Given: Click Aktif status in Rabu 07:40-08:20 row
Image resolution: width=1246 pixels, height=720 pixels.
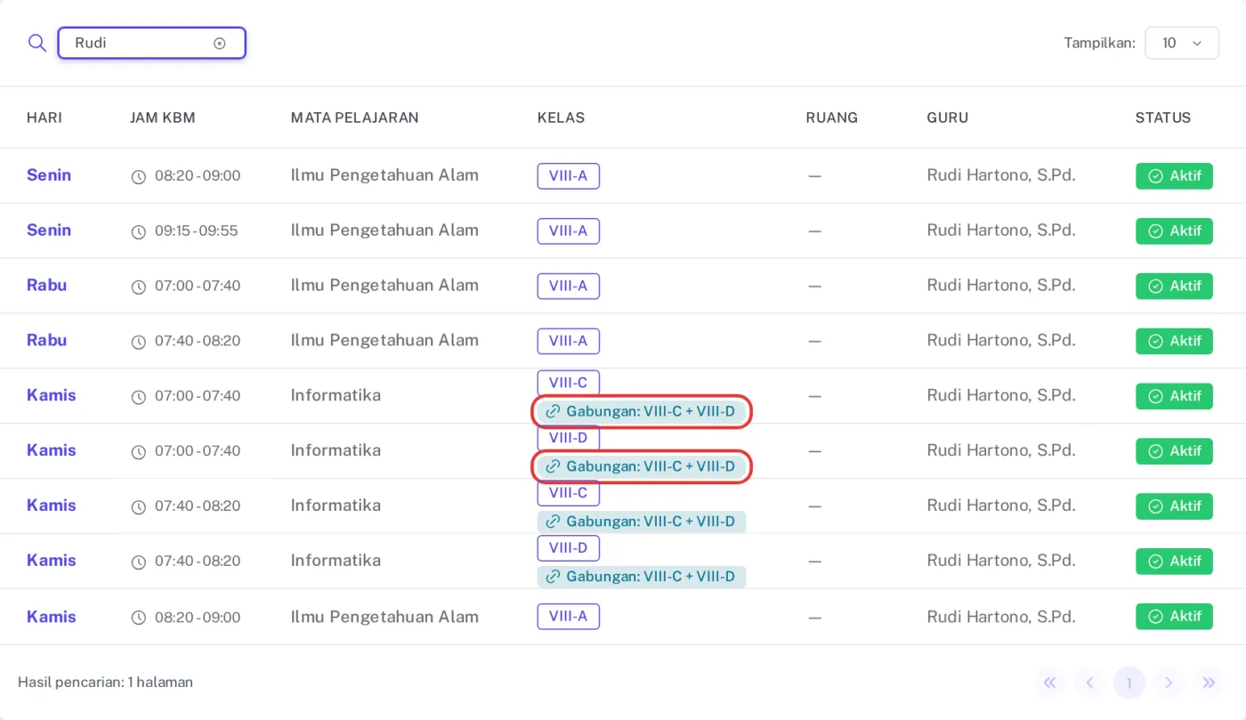Looking at the screenshot, I should point(1174,342).
